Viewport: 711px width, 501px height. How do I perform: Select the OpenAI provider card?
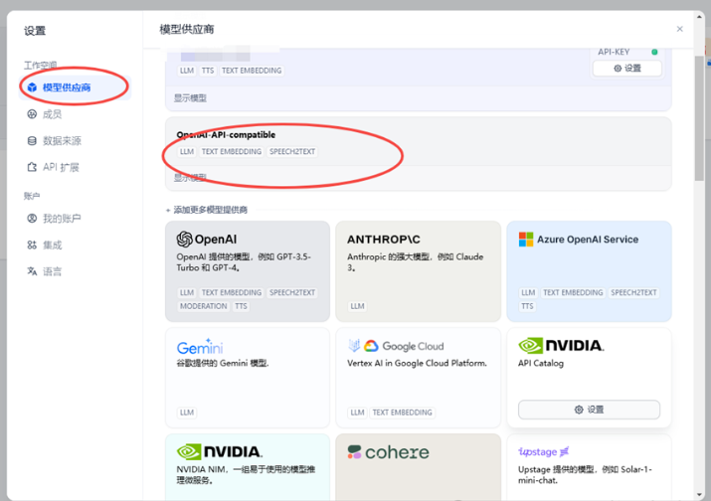[x=248, y=271]
